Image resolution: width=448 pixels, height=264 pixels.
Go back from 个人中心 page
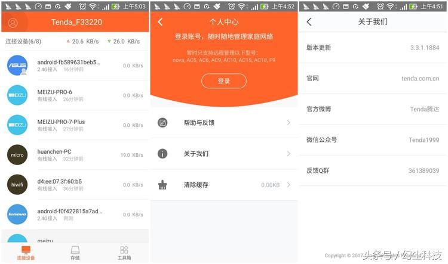pyautogui.click(x=160, y=22)
